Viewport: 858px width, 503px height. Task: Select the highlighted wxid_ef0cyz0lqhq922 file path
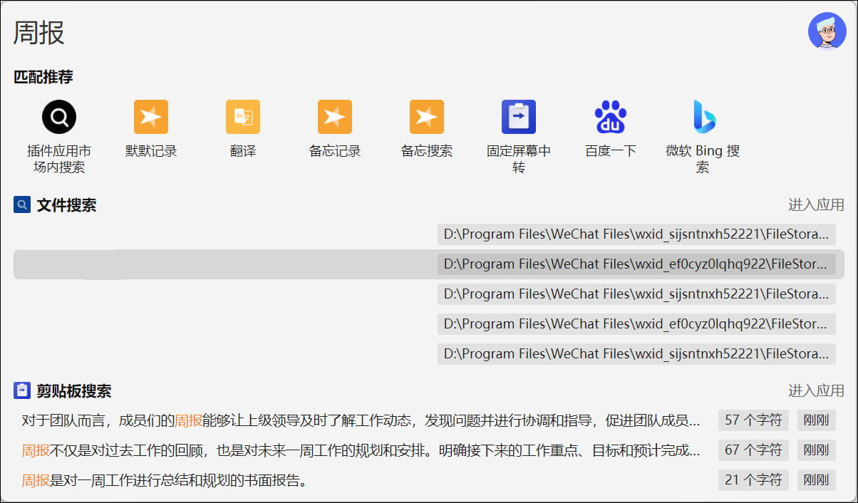(x=636, y=264)
